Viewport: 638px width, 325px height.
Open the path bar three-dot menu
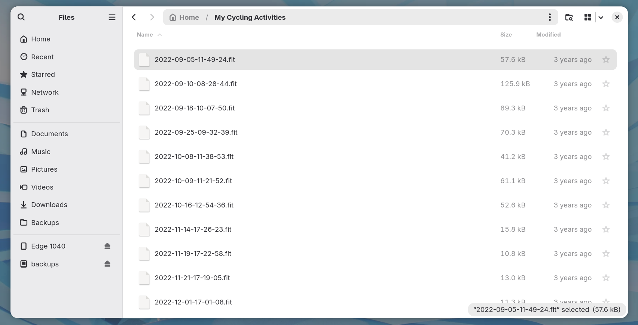(x=550, y=17)
